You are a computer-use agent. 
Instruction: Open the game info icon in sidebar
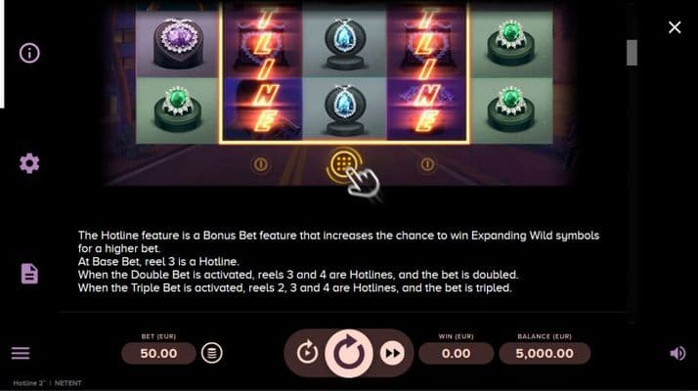pyautogui.click(x=29, y=53)
